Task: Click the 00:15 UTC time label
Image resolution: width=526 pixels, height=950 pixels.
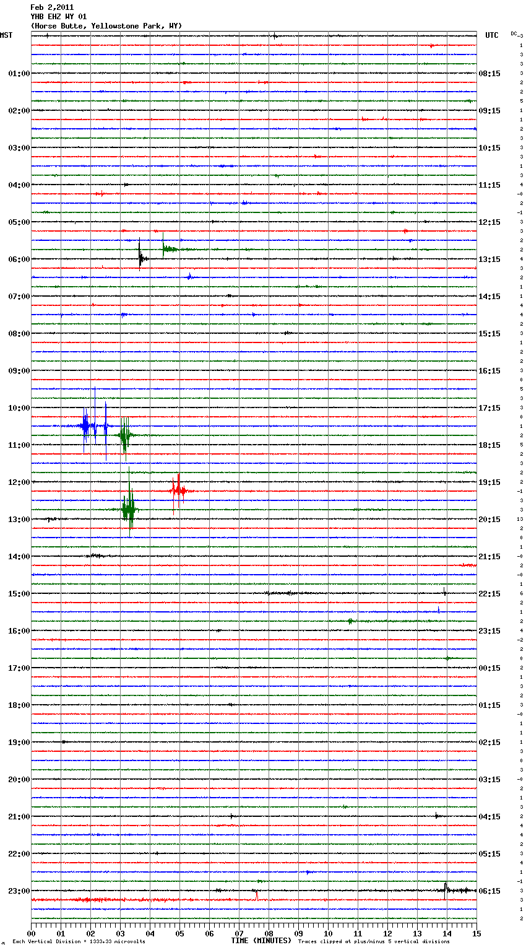Action: click(489, 668)
